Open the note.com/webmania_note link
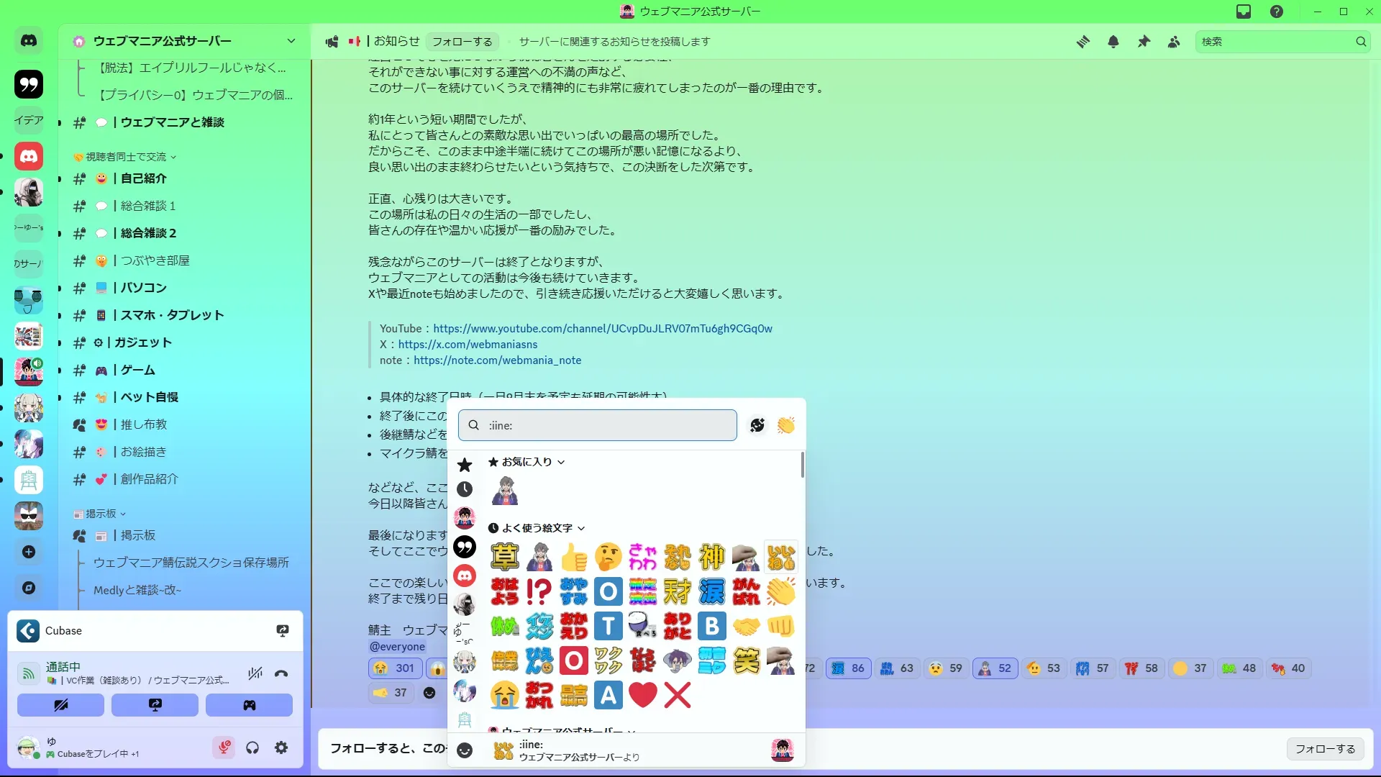Image resolution: width=1381 pixels, height=777 pixels. pos(497,360)
